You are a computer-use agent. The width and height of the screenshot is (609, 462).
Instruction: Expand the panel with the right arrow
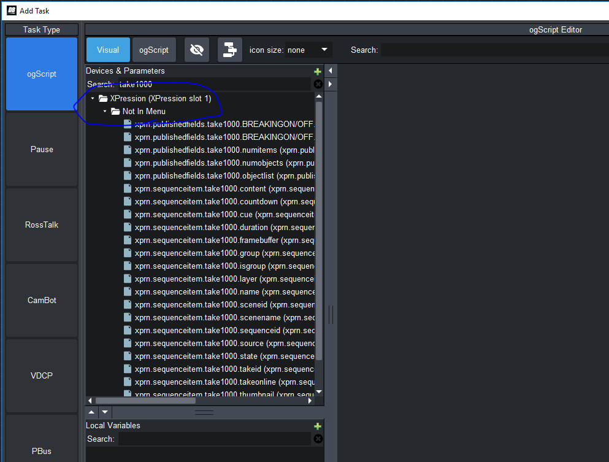tap(331, 84)
